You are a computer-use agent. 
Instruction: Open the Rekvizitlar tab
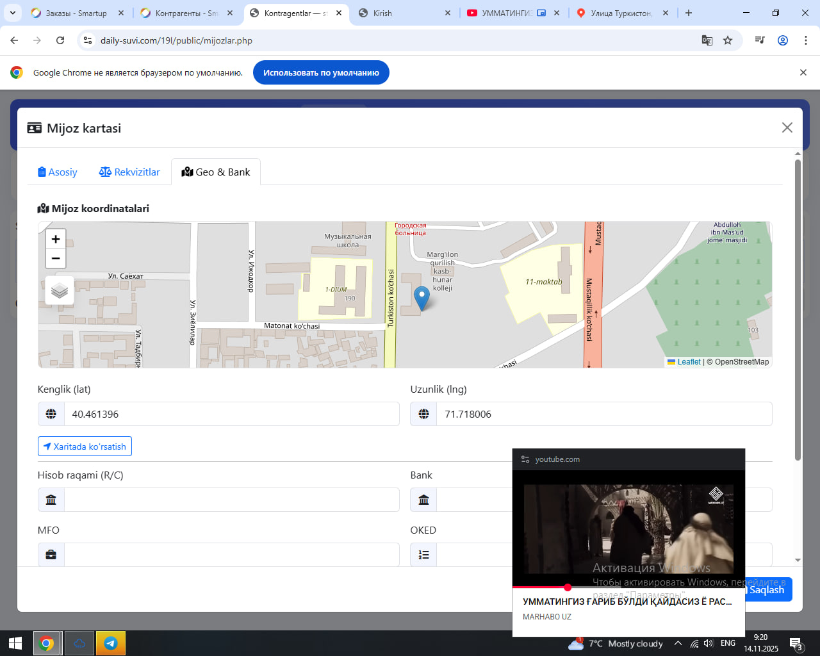pos(129,172)
